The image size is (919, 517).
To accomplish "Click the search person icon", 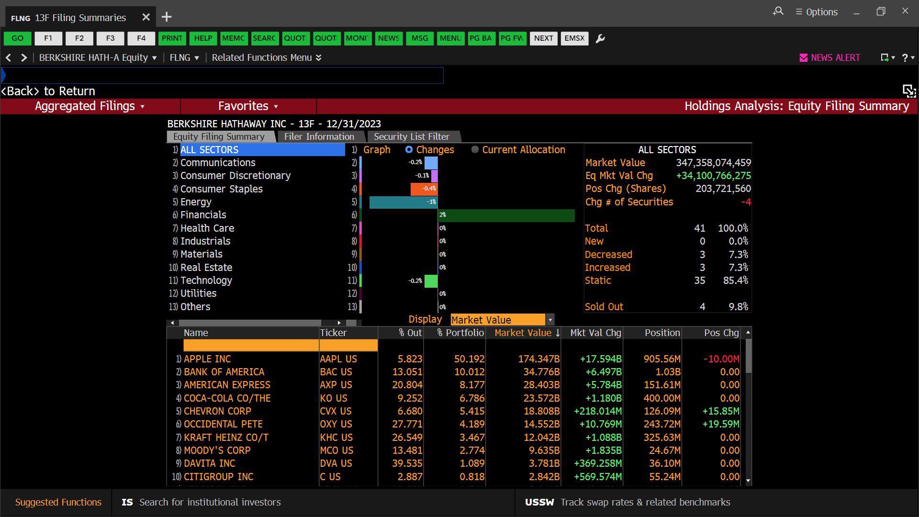I will click(778, 11).
